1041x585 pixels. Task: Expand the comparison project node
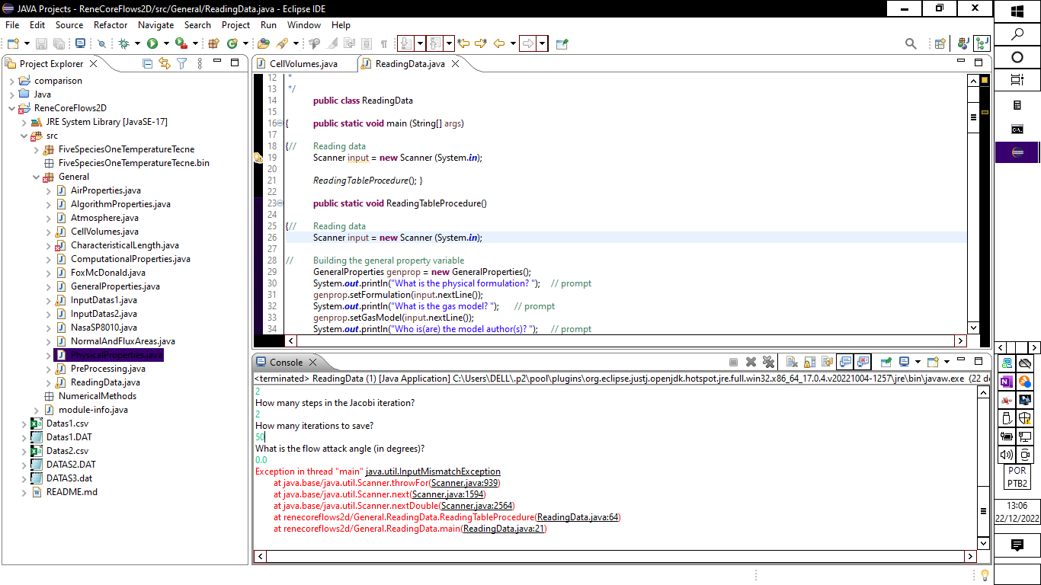coord(12,81)
